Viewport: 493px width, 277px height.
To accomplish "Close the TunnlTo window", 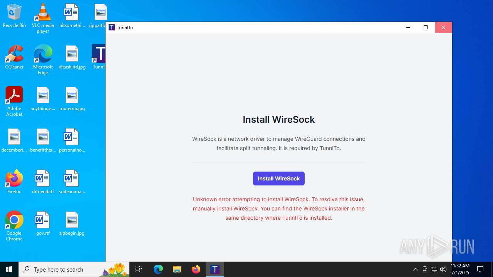I will pos(443,27).
